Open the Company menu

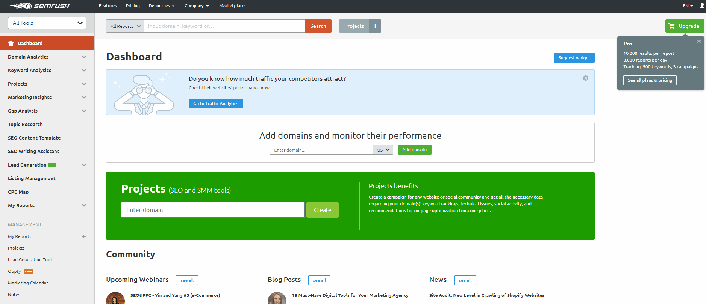pos(196,6)
